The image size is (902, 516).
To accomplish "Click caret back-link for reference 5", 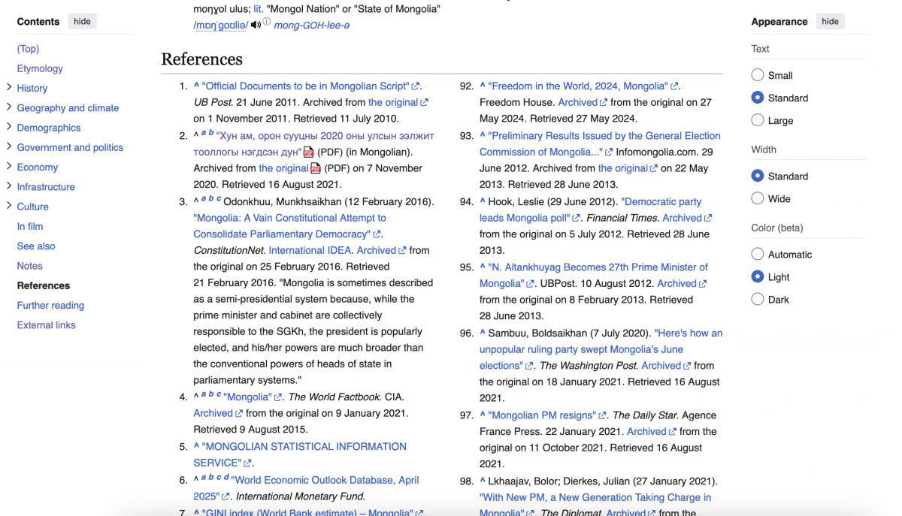I will [x=196, y=447].
